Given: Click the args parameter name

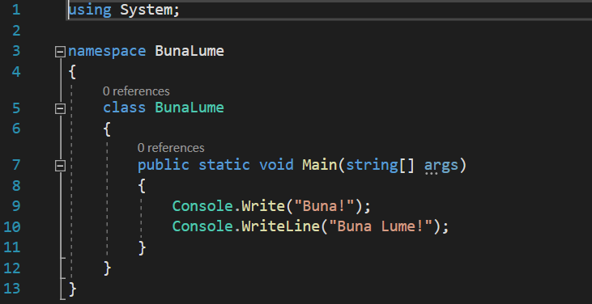Looking at the screenshot, I should pyautogui.click(x=441, y=165).
